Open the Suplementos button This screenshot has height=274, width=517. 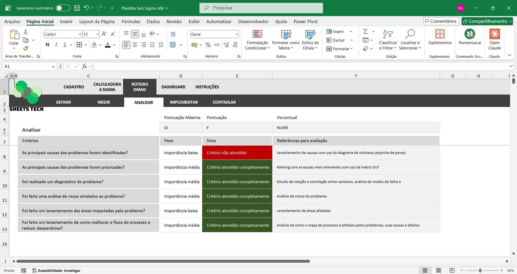pos(440,37)
